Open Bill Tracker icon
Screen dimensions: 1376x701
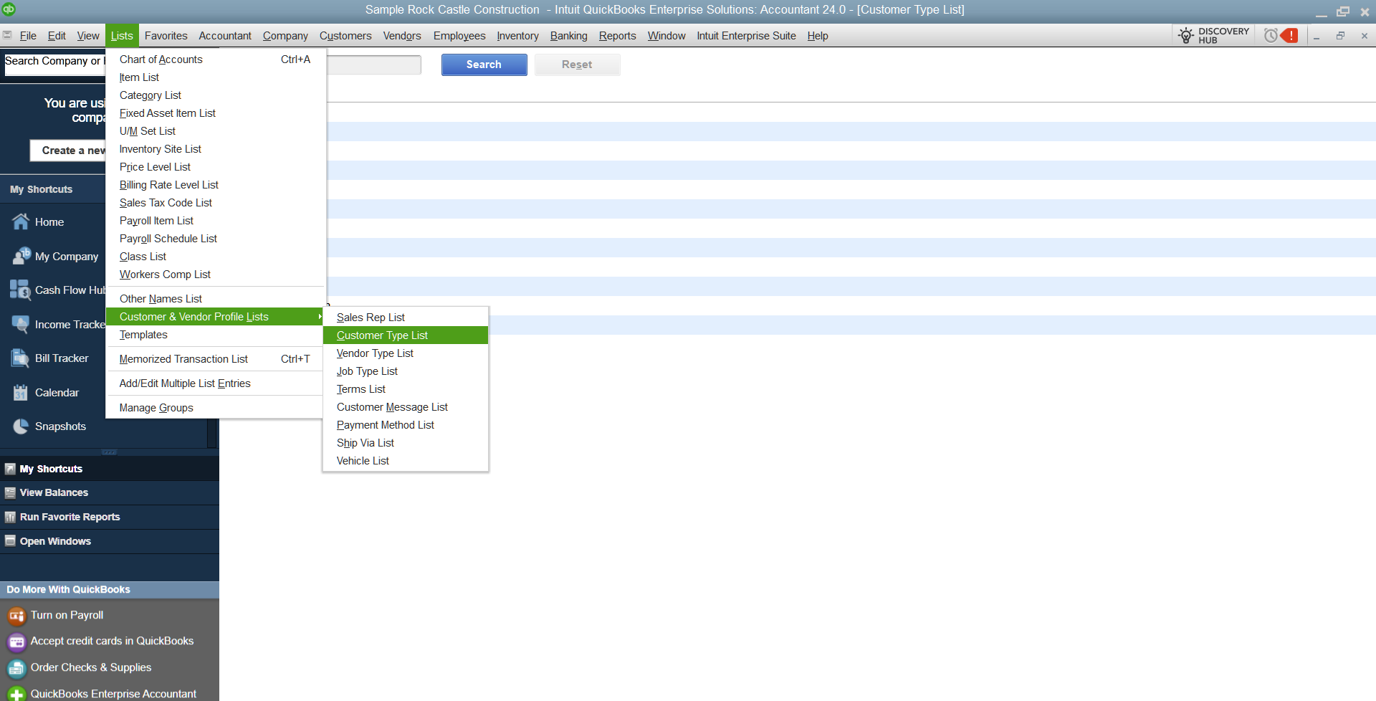(x=21, y=358)
